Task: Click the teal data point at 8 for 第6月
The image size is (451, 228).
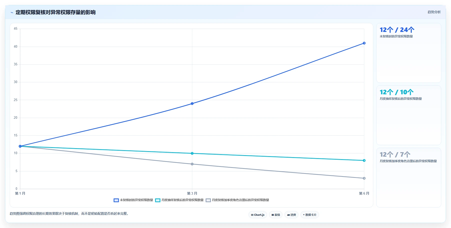Action: [364, 160]
